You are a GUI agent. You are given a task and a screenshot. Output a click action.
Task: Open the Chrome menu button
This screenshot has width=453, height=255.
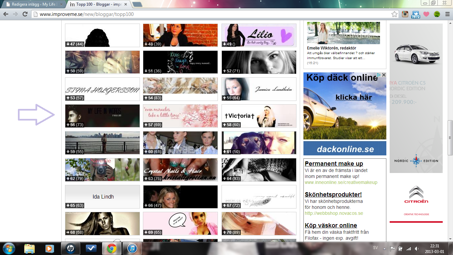[447, 14]
